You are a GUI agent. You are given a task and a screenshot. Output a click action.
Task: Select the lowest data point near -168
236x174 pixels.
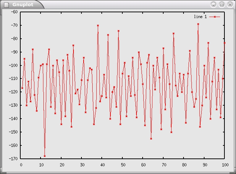click(x=45, y=156)
